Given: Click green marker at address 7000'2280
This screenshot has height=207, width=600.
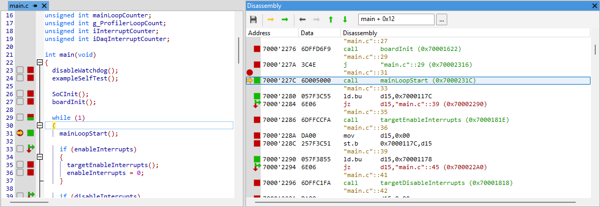Looking at the screenshot, I should 257,96.
